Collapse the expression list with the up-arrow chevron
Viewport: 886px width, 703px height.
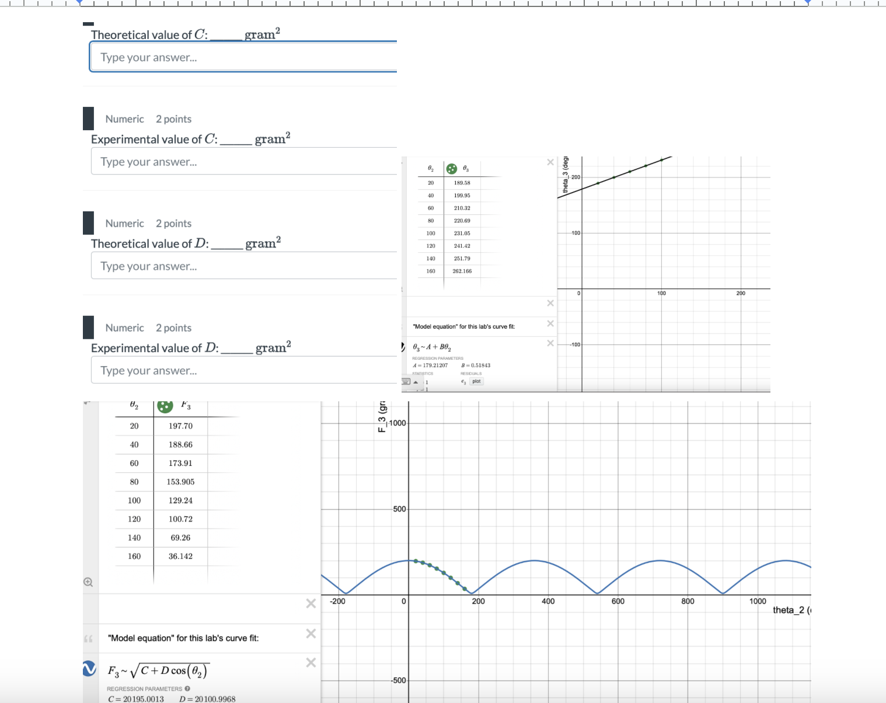coord(416,382)
